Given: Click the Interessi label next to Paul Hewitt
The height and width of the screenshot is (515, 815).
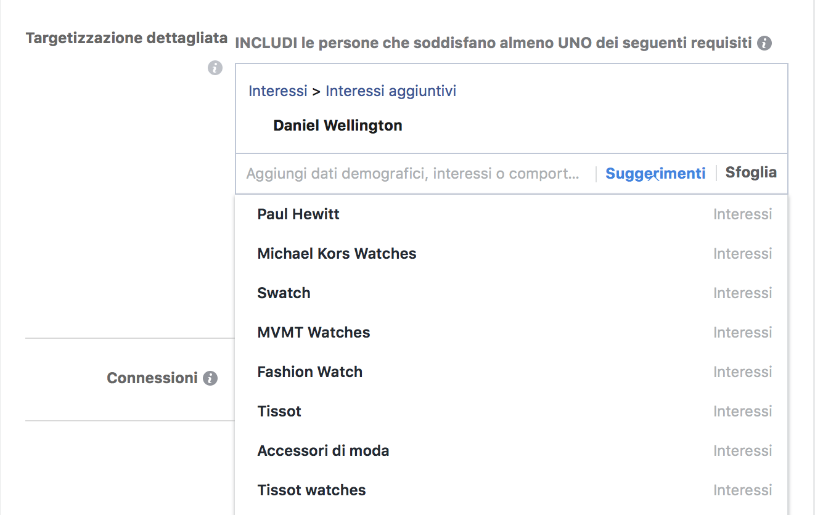Looking at the screenshot, I should click(x=743, y=214).
